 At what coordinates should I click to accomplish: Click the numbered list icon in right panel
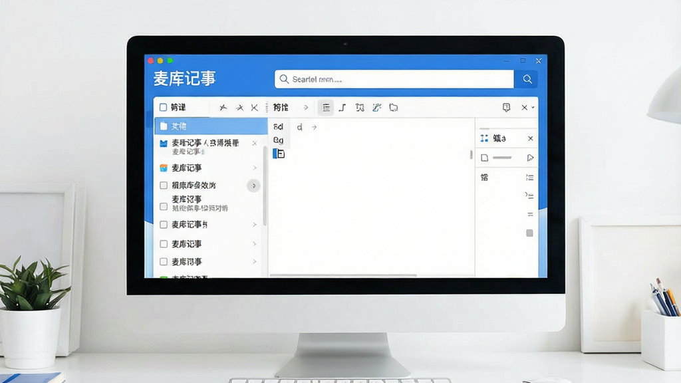click(x=529, y=178)
